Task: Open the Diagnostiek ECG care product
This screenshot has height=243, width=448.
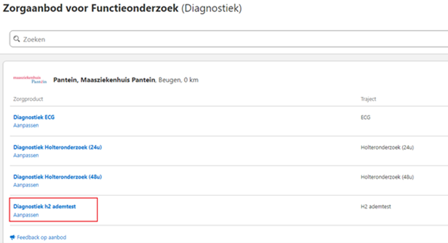Action: [x=34, y=117]
